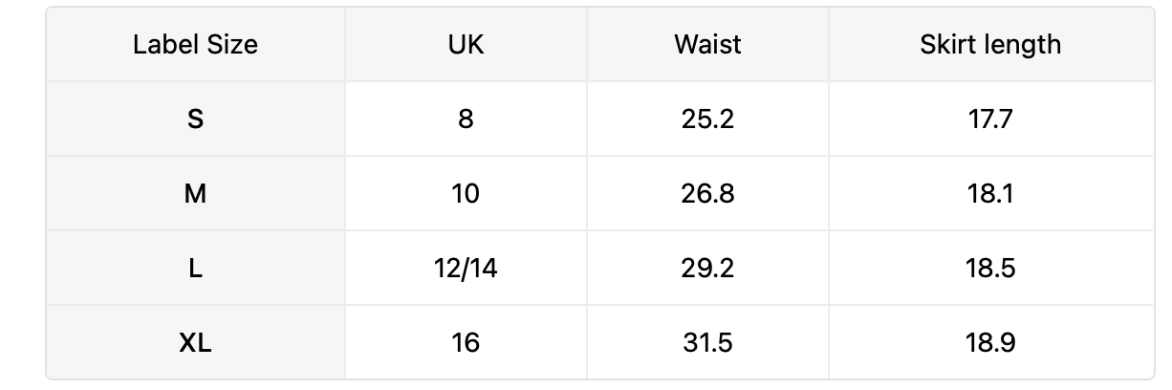Image resolution: width=1172 pixels, height=390 pixels.
Task: Click the UK size 10 cell
Action: point(466,193)
